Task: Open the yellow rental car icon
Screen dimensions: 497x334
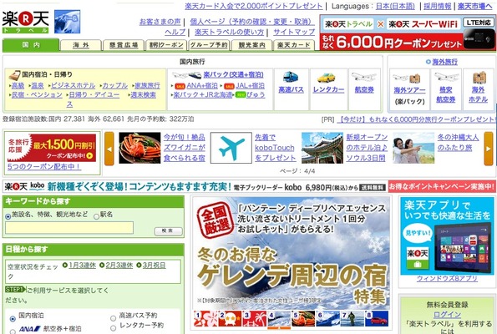Action: [x=327, y=78]
